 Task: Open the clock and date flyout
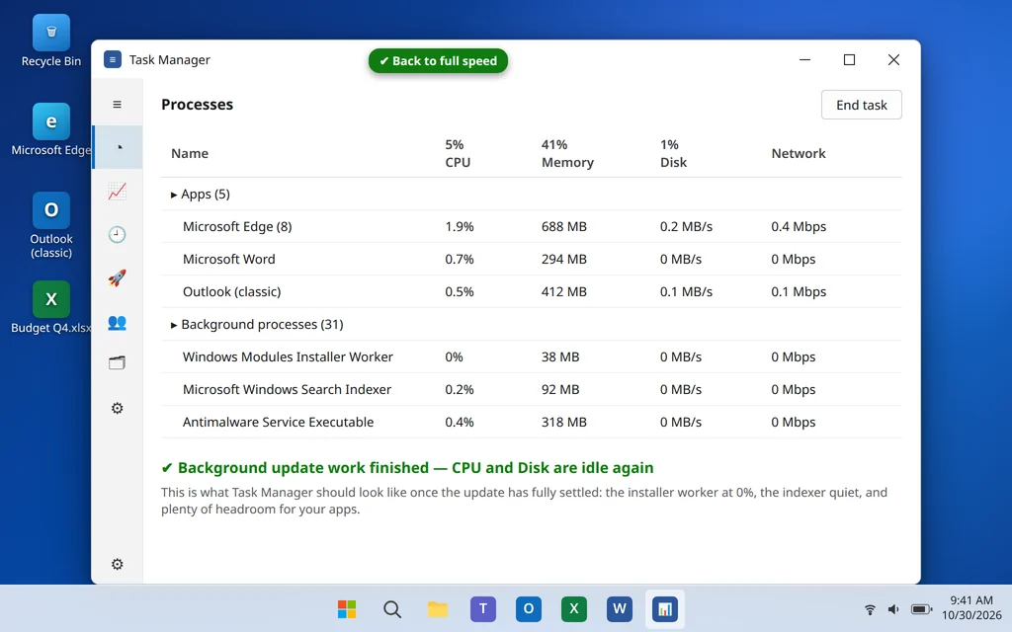click(971, 607)
